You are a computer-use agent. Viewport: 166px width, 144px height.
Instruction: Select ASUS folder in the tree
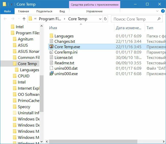coord(20,45)
